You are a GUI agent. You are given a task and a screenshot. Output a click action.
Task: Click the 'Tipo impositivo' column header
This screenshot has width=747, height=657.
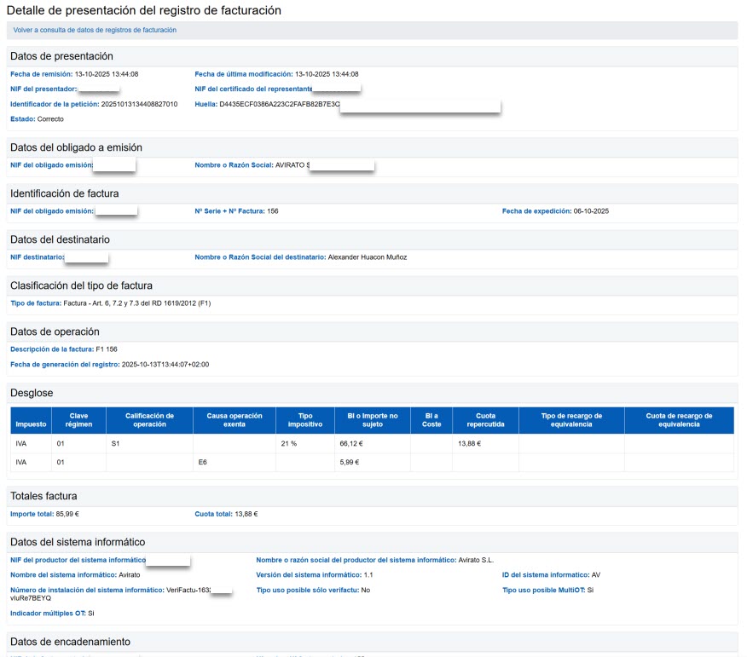305,420
